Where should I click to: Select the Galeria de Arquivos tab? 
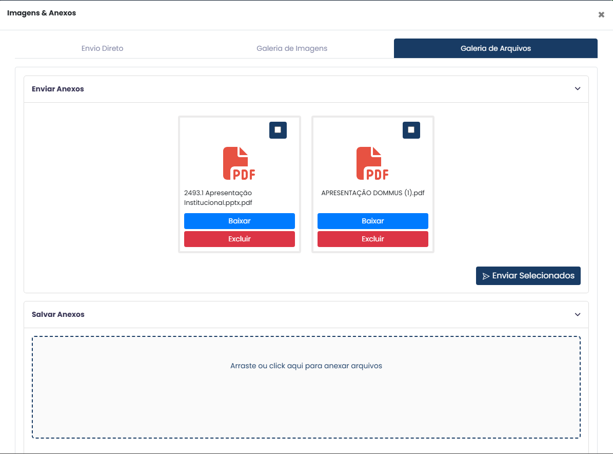496,48
